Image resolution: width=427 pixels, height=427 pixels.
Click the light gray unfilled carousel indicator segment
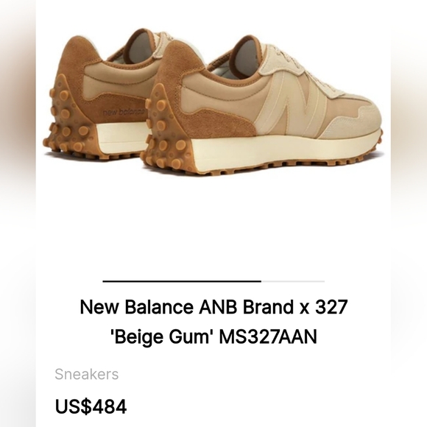pyautogui.click(x=293, y=281)
